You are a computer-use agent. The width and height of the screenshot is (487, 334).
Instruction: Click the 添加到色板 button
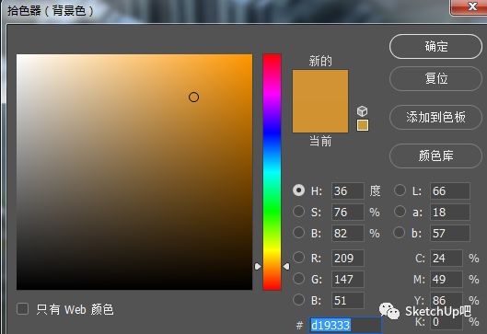click(x=435, y=118)
